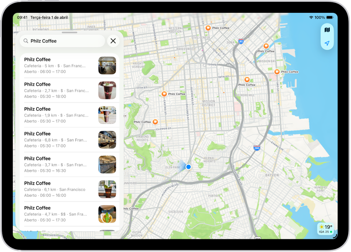Tap the sun weather icon showing 19°

(321, 227)
